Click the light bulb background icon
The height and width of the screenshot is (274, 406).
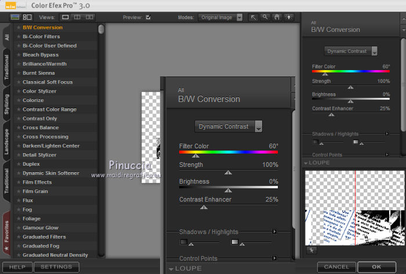[x=289, y=17]
